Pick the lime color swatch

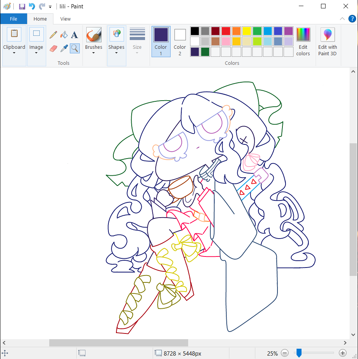point(257,42)
